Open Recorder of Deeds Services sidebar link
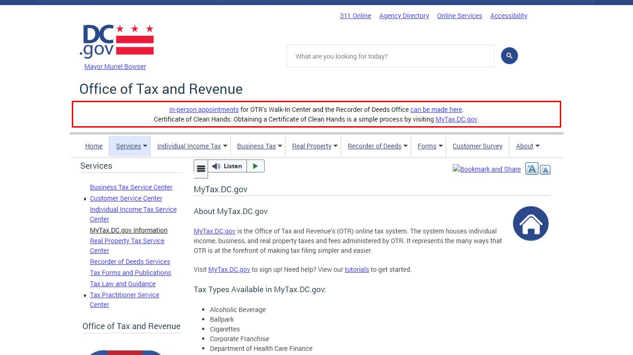Image resolution: width=633 pixels, height=355 pixels. (130, 262)
